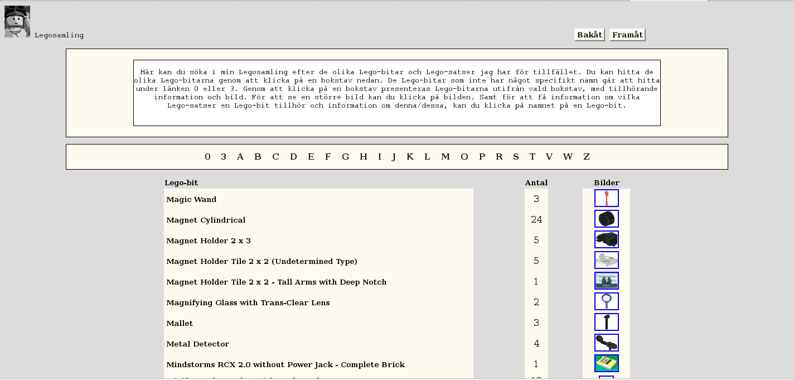Open Magnifying Glass with Trans-Clear Lens name
This screenshot has width=794, height=380.
tap(248, 302)
